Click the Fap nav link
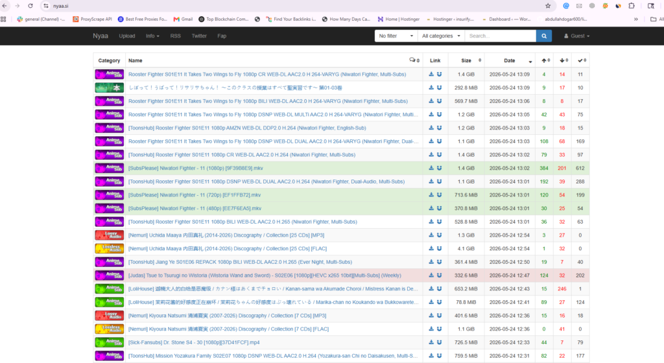This screenshot has width=664, height=363. pyautogui.click(x=222, y=36)
